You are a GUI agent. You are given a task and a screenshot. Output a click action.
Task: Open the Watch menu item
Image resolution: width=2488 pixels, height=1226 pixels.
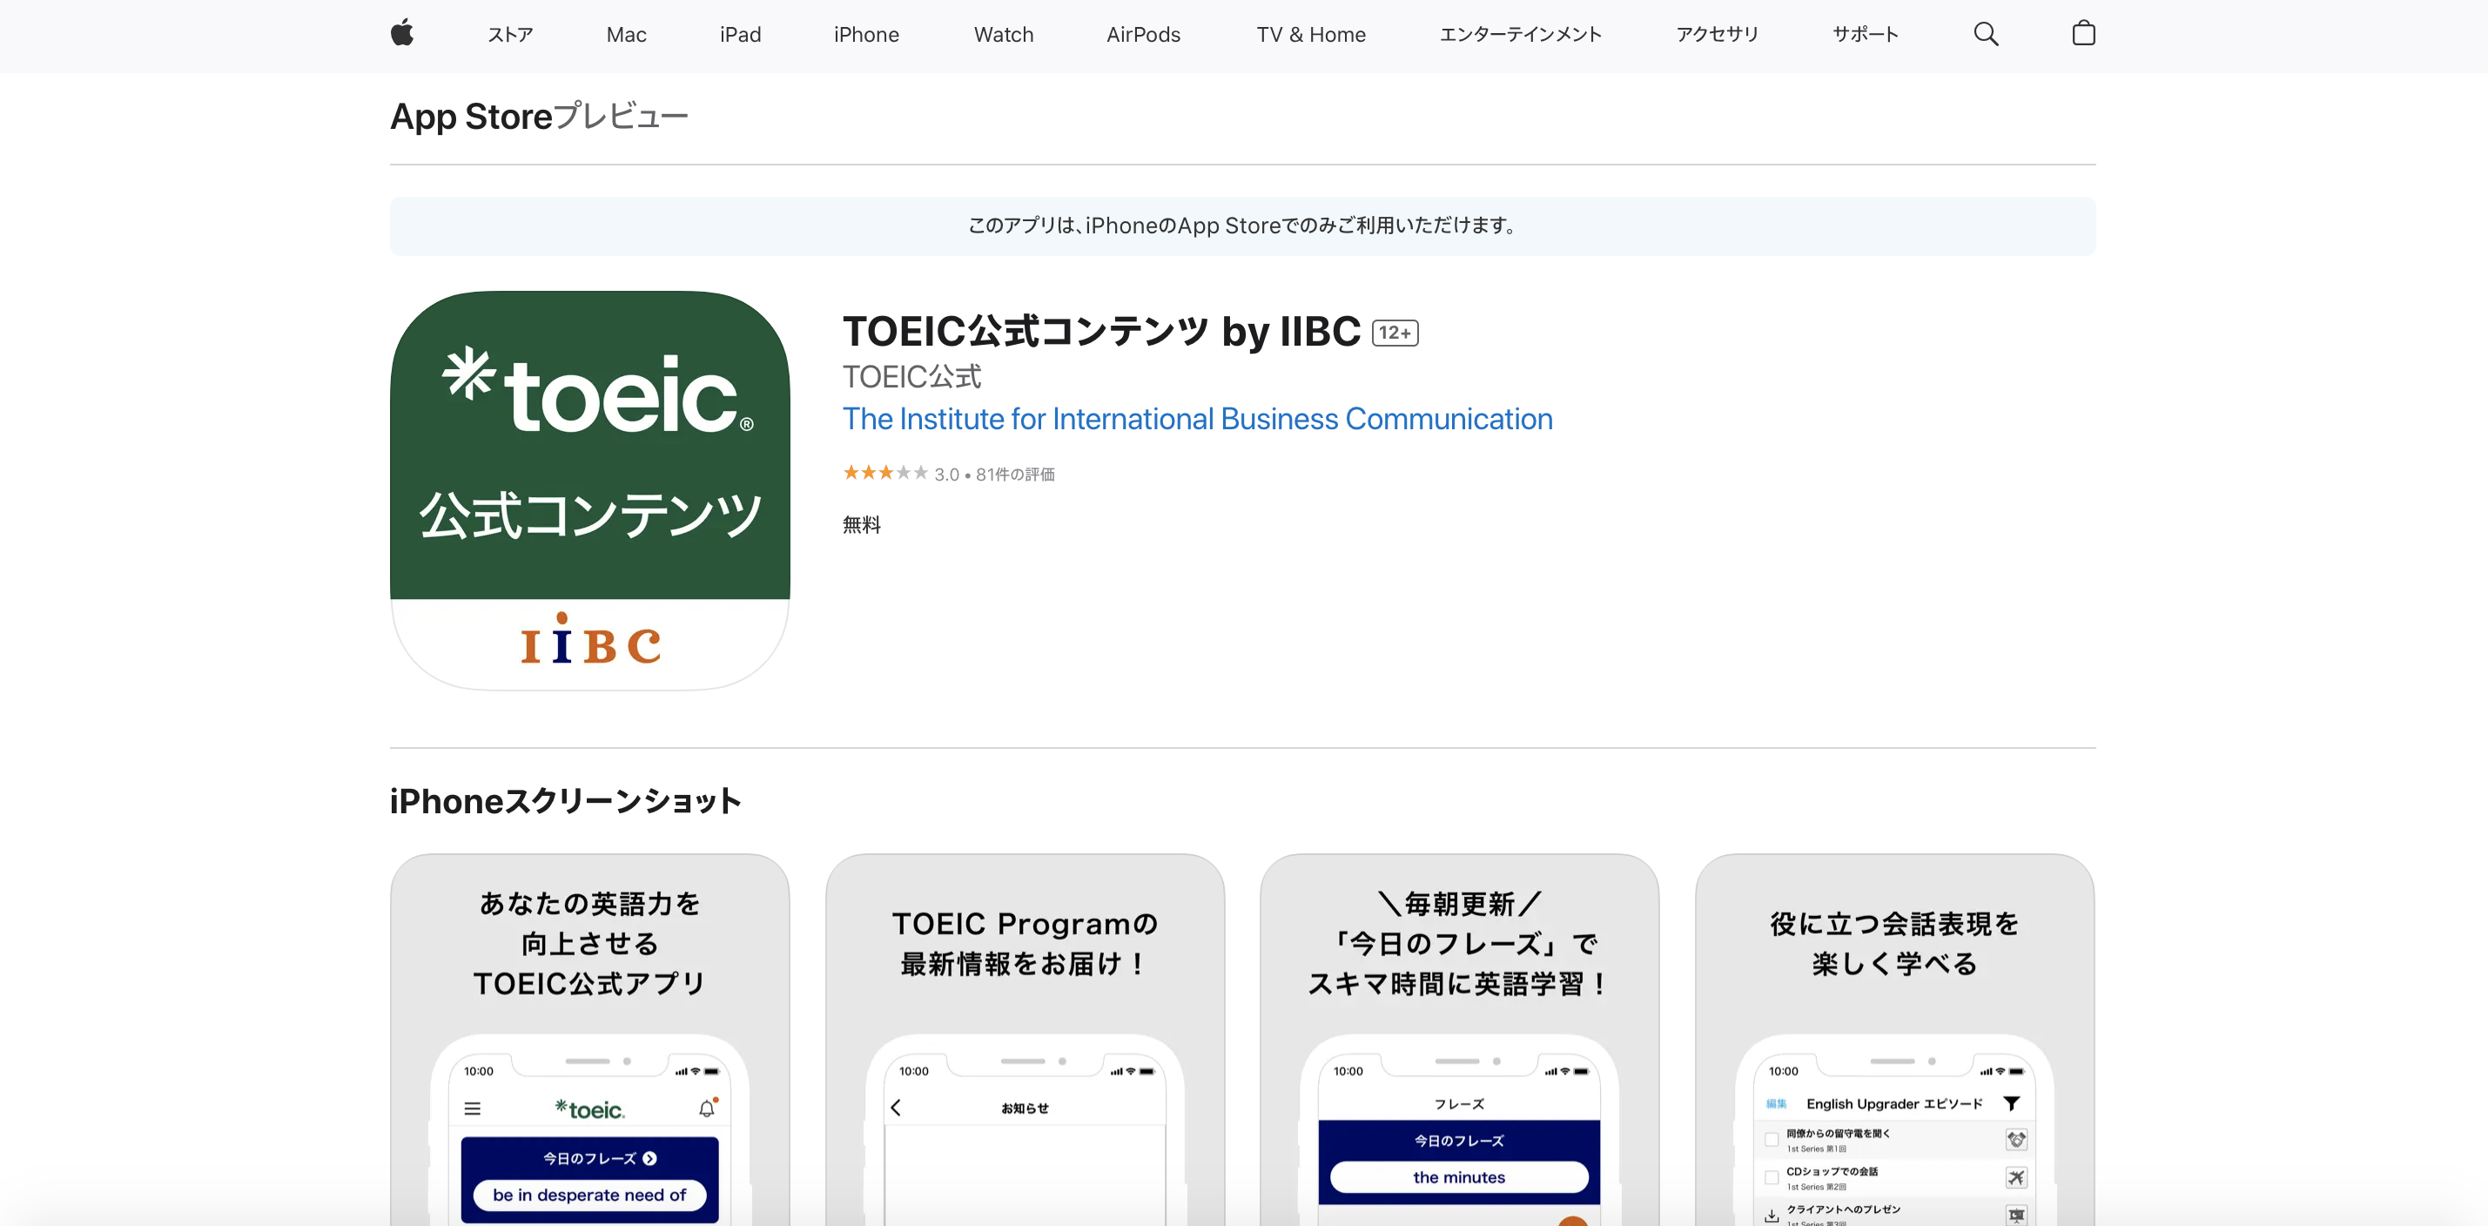click(x=1004, y=35)
